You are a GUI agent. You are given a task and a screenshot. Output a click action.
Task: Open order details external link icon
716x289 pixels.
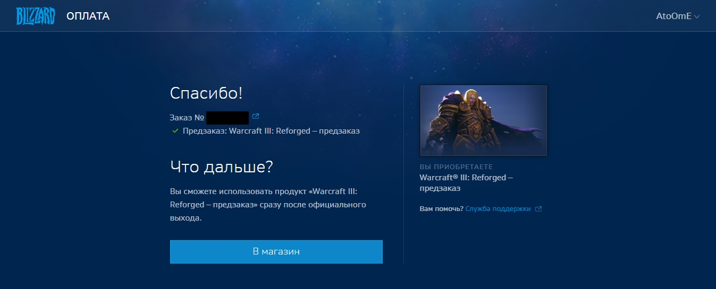pyautogui.click(x=256, y=116)
